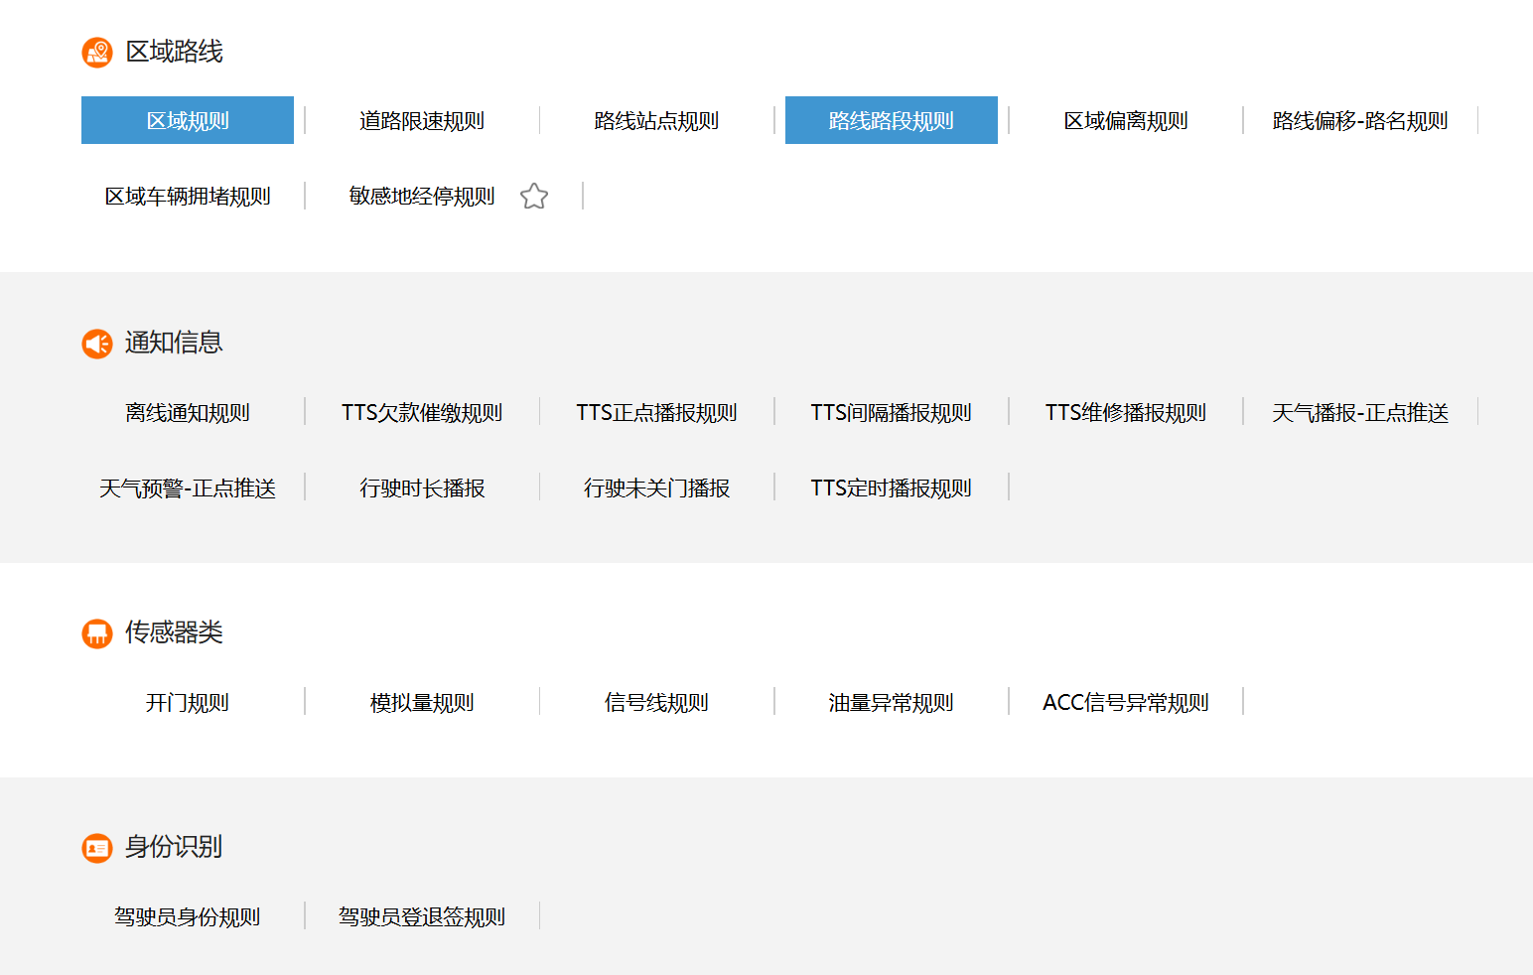Open the 区域车辆拥堵规则 rule
Image resolution: width=1533 pixels, height=975 pixels.
188,197
